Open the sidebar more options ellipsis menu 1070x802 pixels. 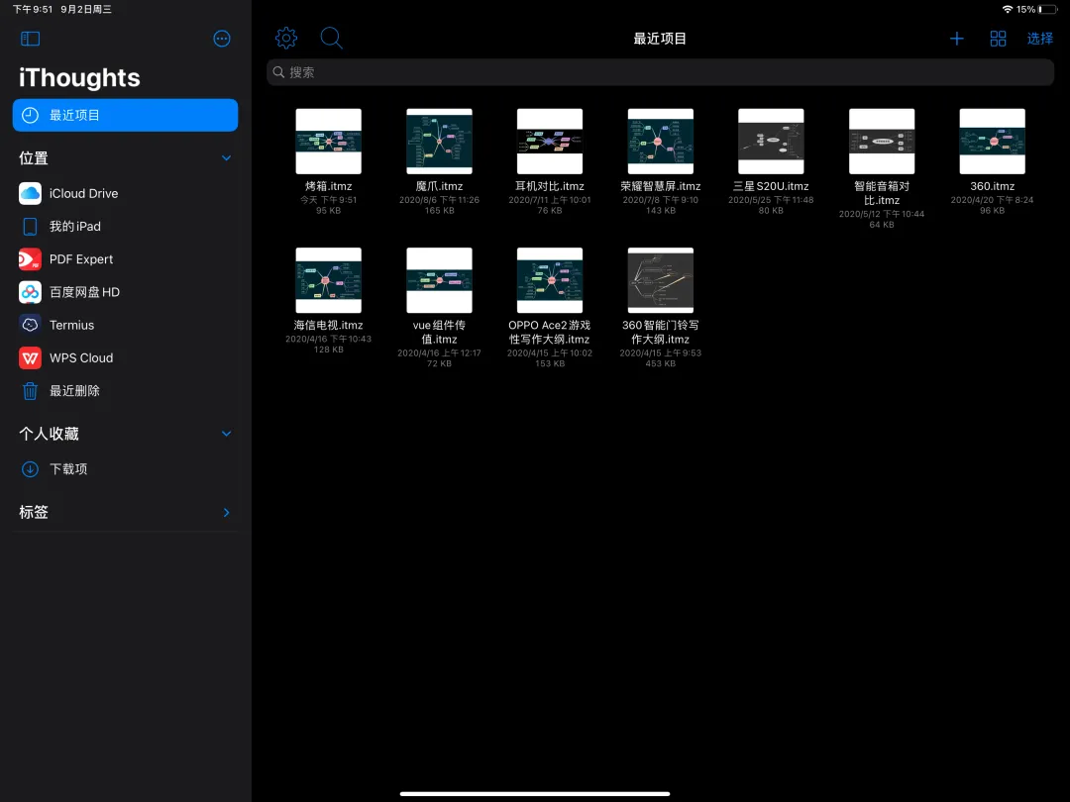click(222, 39)
